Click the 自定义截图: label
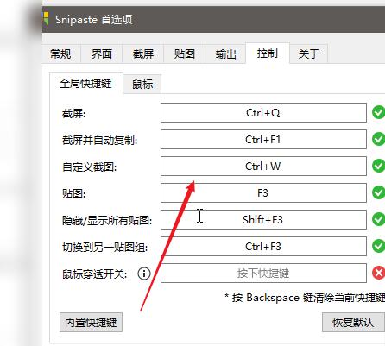This screenshot has width=385, height=346. (90, 167)
